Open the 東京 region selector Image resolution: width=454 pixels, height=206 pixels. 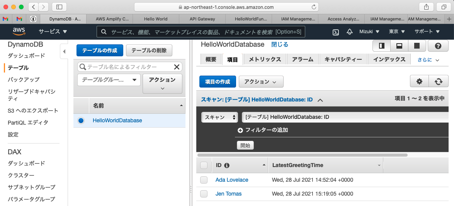point(397,32)
